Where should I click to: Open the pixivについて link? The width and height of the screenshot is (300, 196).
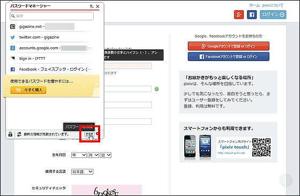pyautogui.click(x=273, y=5)
